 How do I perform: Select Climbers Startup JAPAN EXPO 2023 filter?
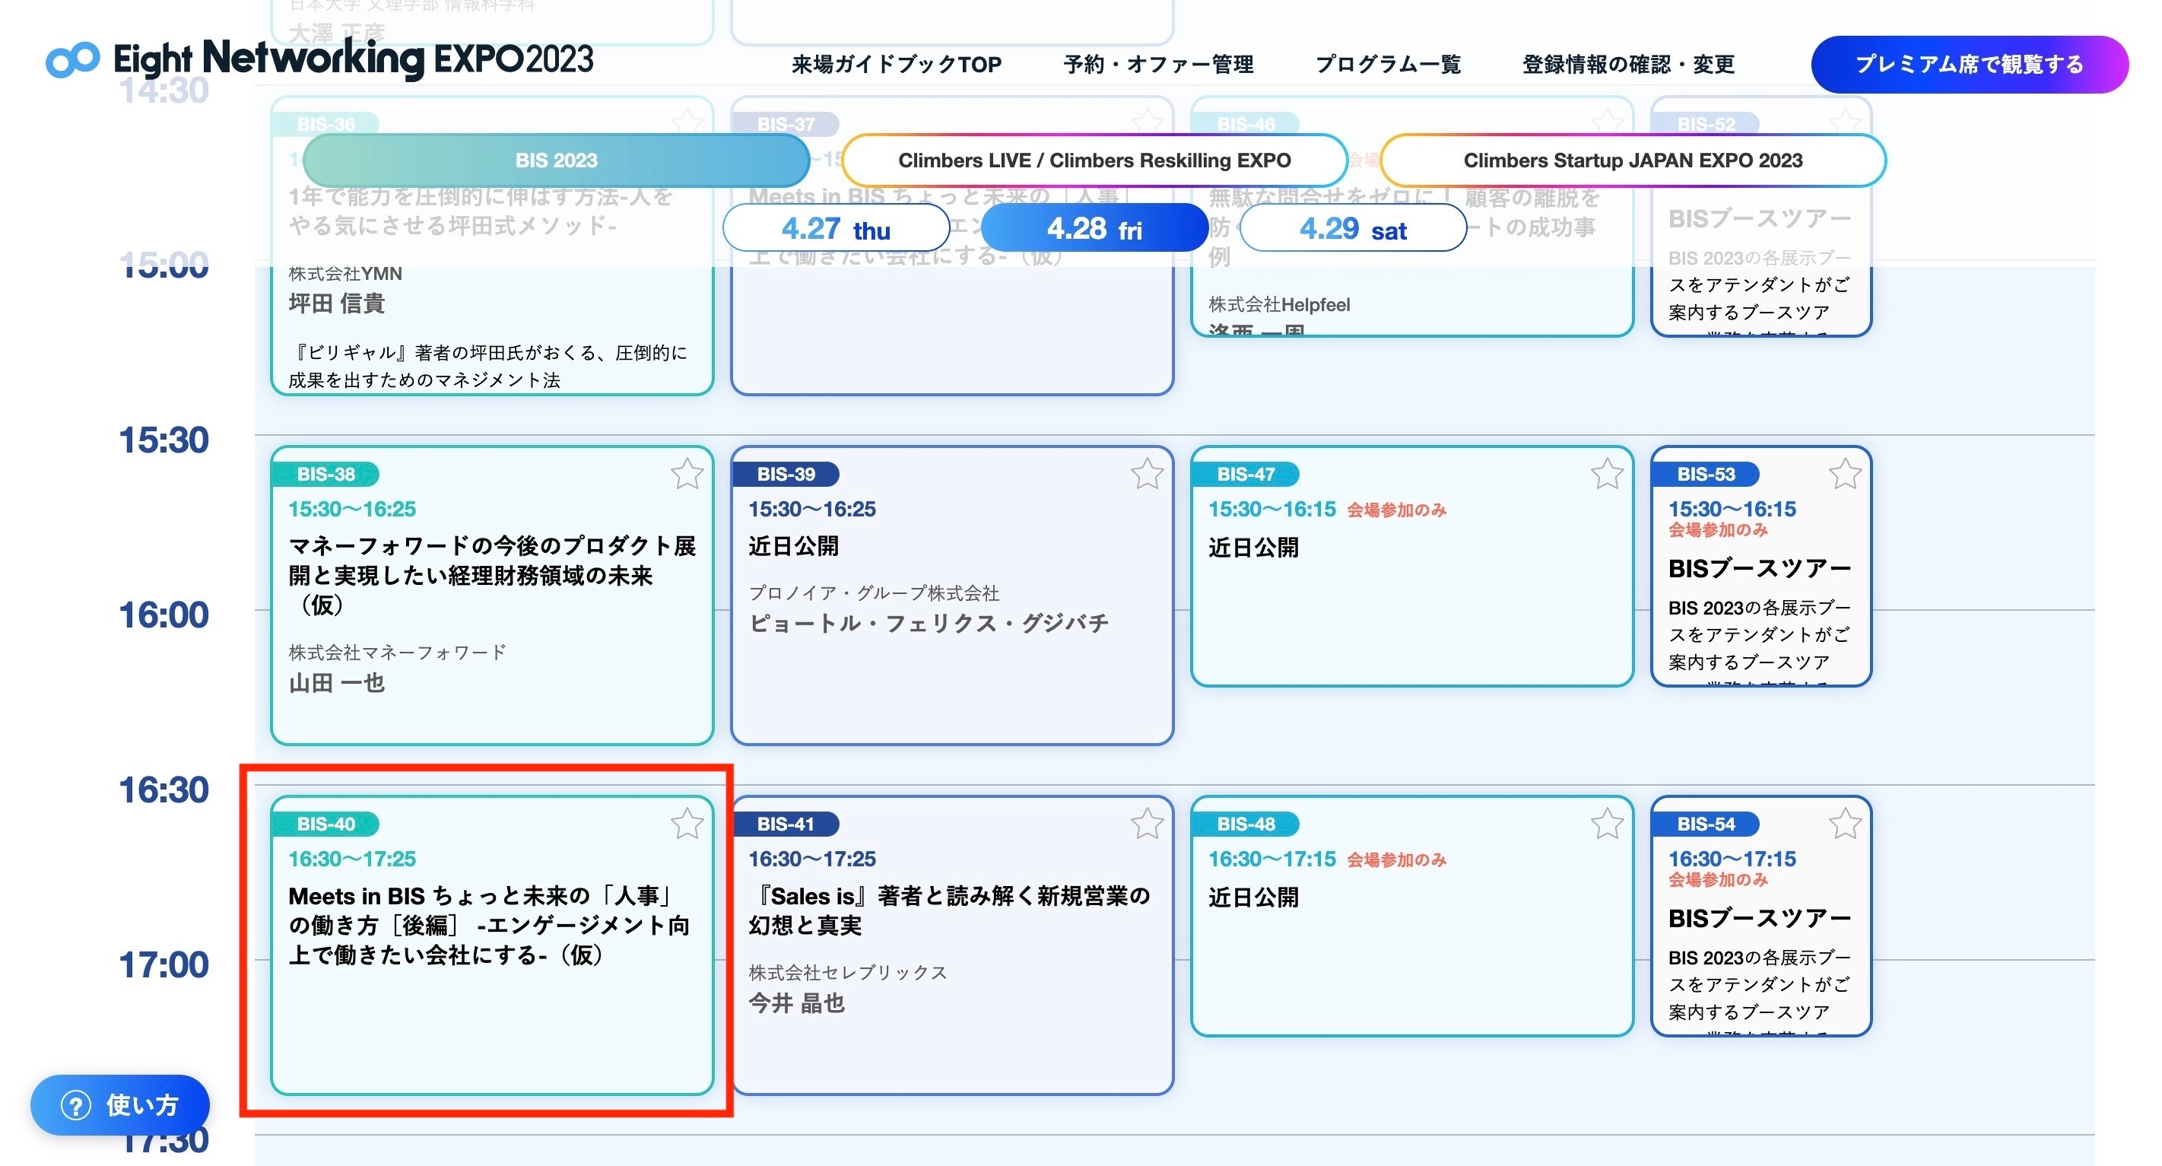tap(1633, 160)
